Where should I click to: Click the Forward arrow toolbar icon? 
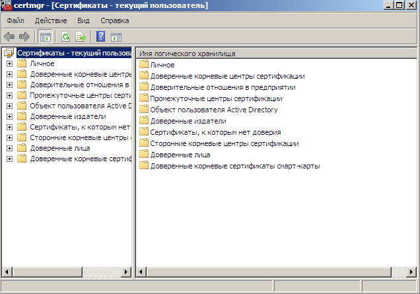[x=24, y=37]
